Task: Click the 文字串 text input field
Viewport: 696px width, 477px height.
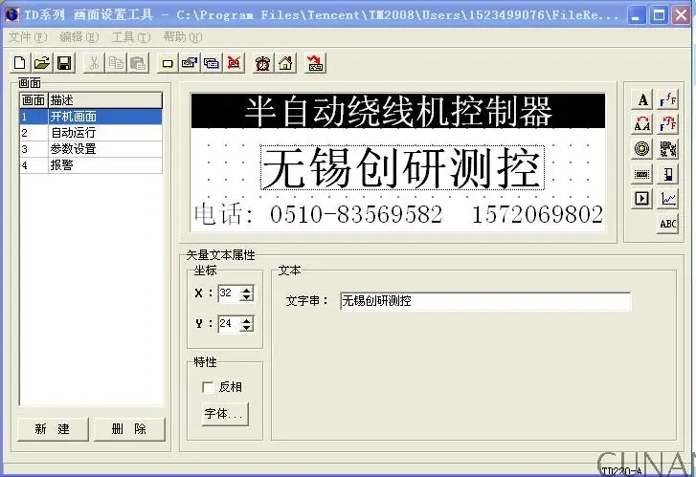Action: coord(485,301)
